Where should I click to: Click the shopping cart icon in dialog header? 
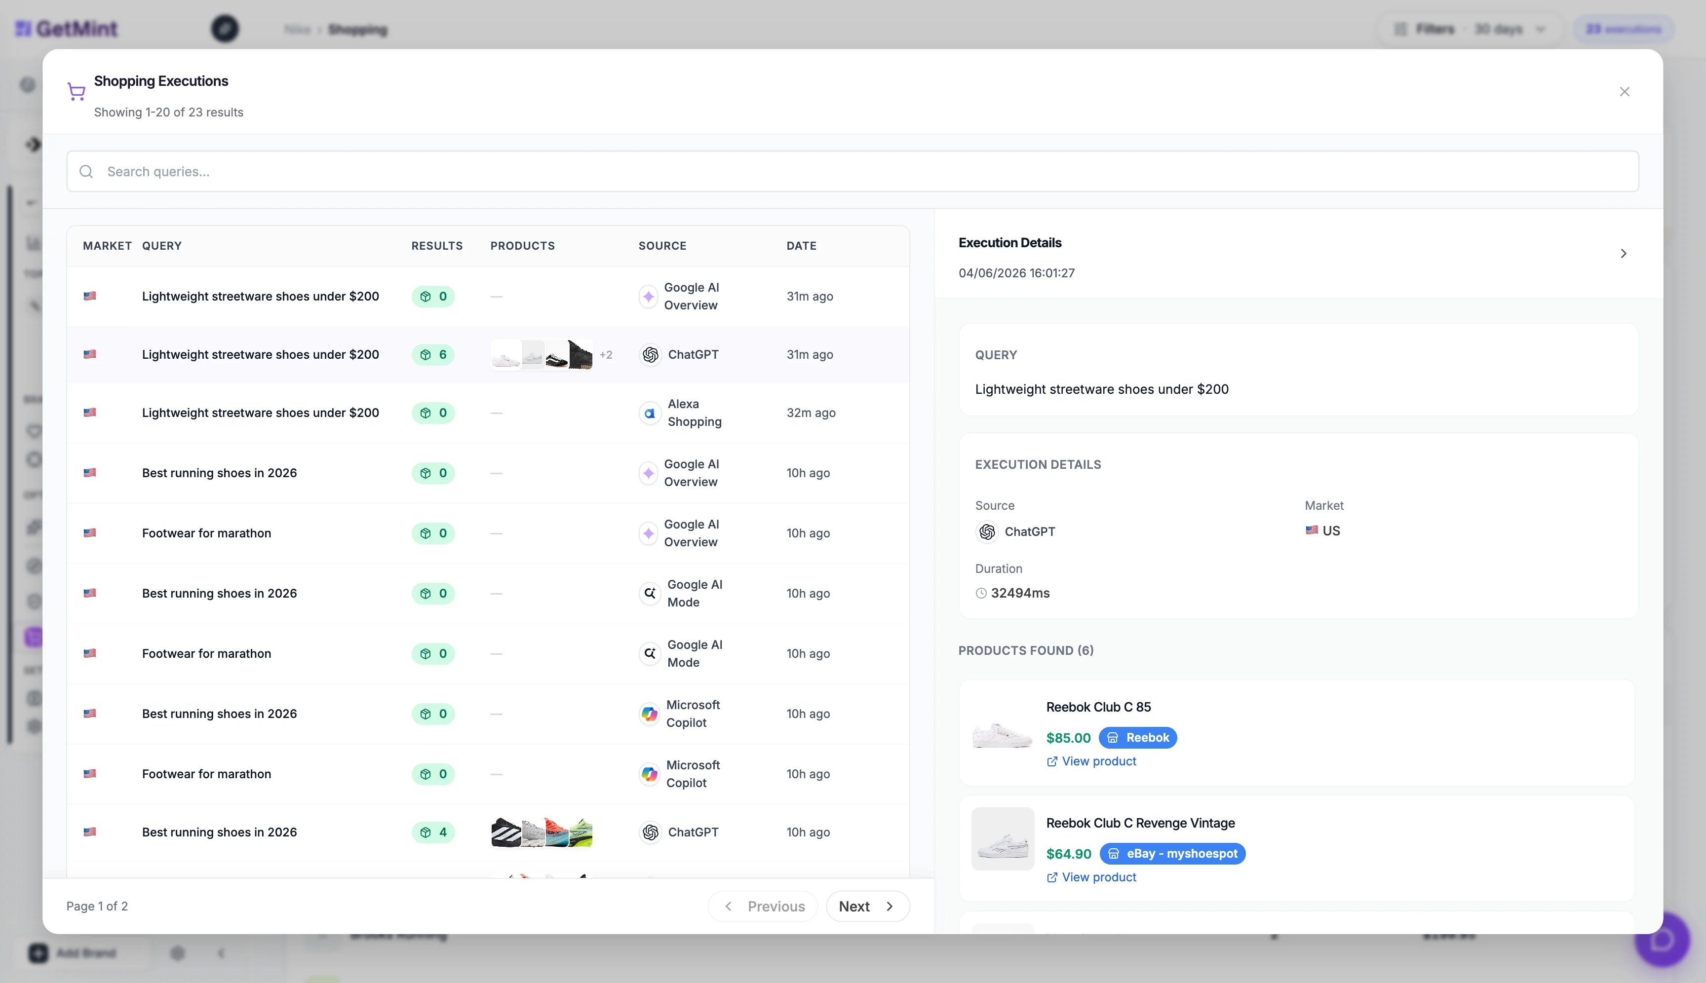pyautogui.click(x=77, y=92)
